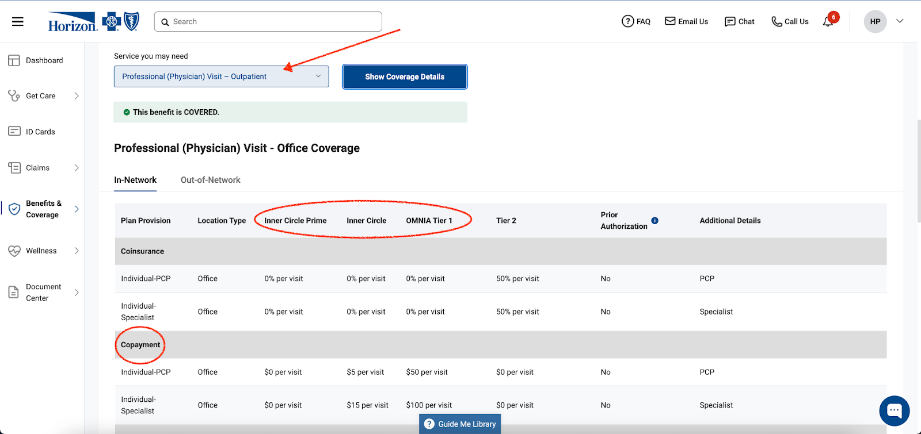Screen dimensions: 921x434
Task: Go to the Horizon logo home
Action: tap(73, 22)
